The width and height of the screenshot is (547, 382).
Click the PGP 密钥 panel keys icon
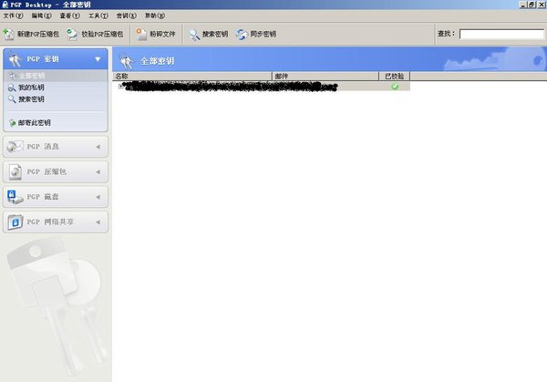(x=15, y=59)
